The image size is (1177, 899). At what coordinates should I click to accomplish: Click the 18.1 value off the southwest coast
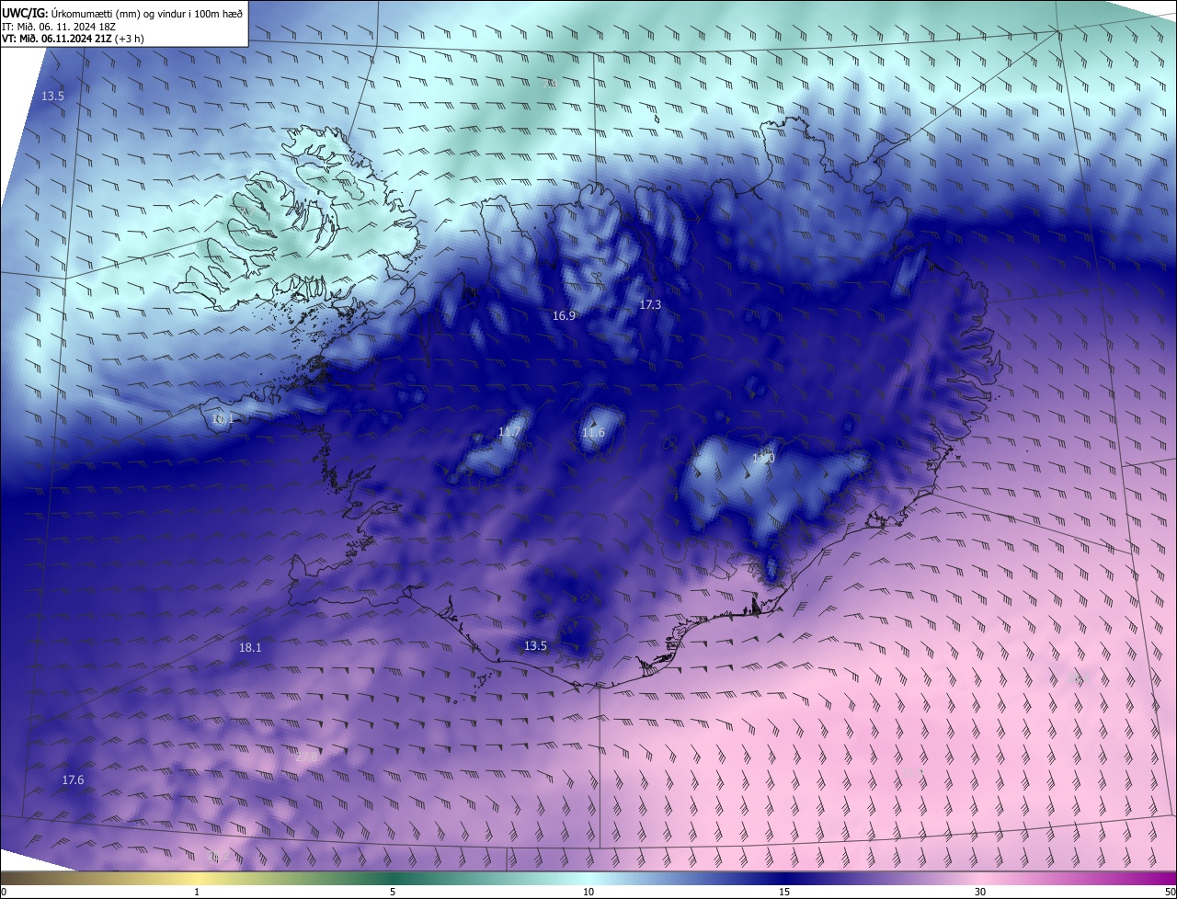(250, 647)
